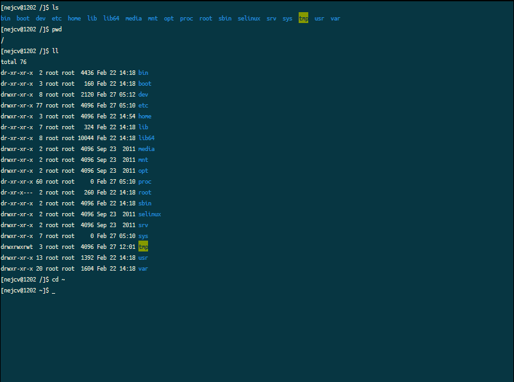Click 'selinux' name in the long listing
Viewport: 514px width, 382px height.
coord(150,214)
